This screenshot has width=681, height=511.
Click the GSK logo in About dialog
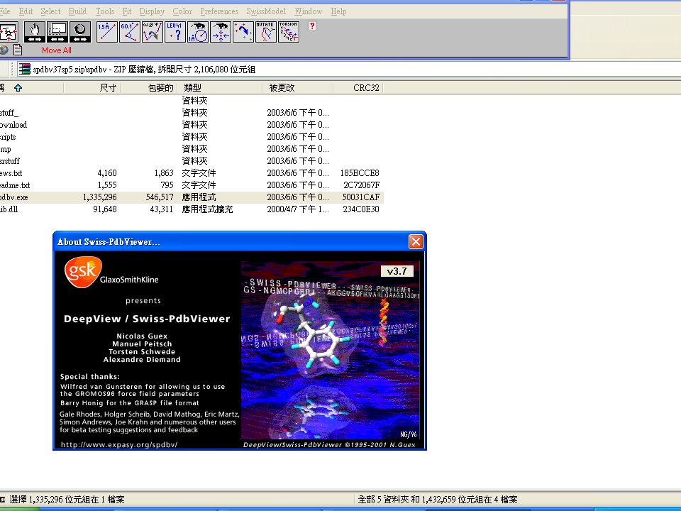[x=83, y=272]
